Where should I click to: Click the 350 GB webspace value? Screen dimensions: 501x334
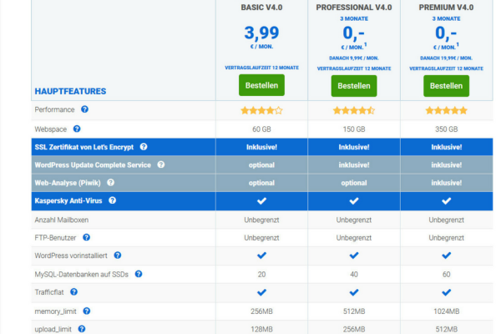point(447,129)
